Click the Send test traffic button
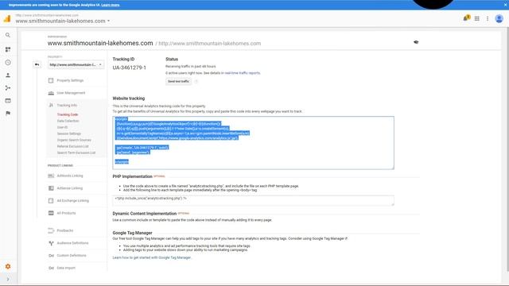 point(178,81)
